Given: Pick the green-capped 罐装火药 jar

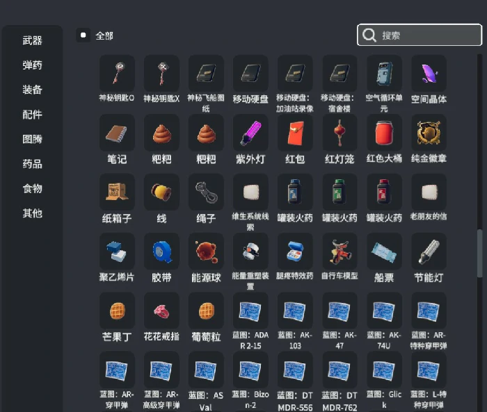Looking at the screenshot, I should (x=340, y=192).
